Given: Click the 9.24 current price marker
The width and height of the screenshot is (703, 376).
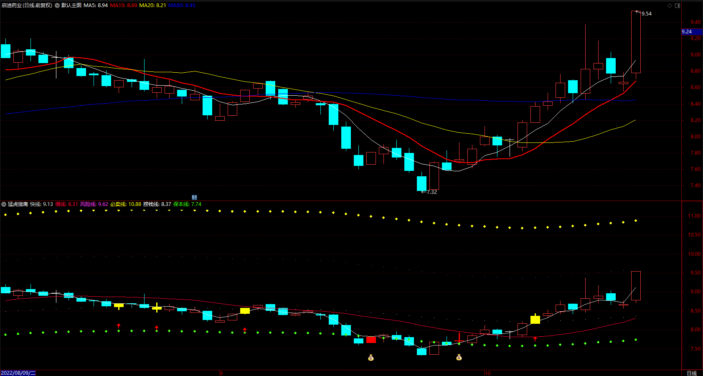Looking at the screenshot, I should coord(692,32).
